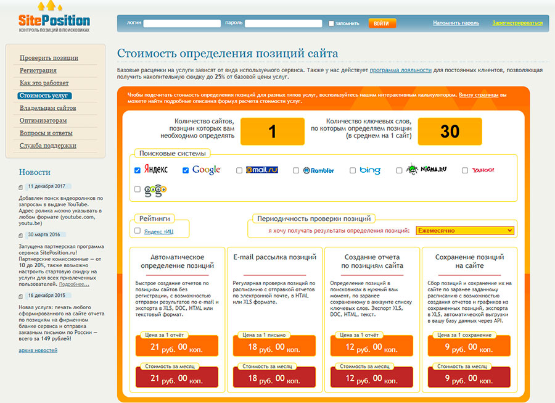Screen dimensions: 555x403
Task: Open Владельцам сайтов menu item
Action: click(47, 108)
